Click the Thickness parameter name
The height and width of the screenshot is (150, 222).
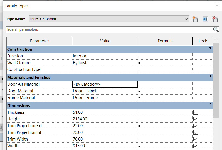point(16,112)
